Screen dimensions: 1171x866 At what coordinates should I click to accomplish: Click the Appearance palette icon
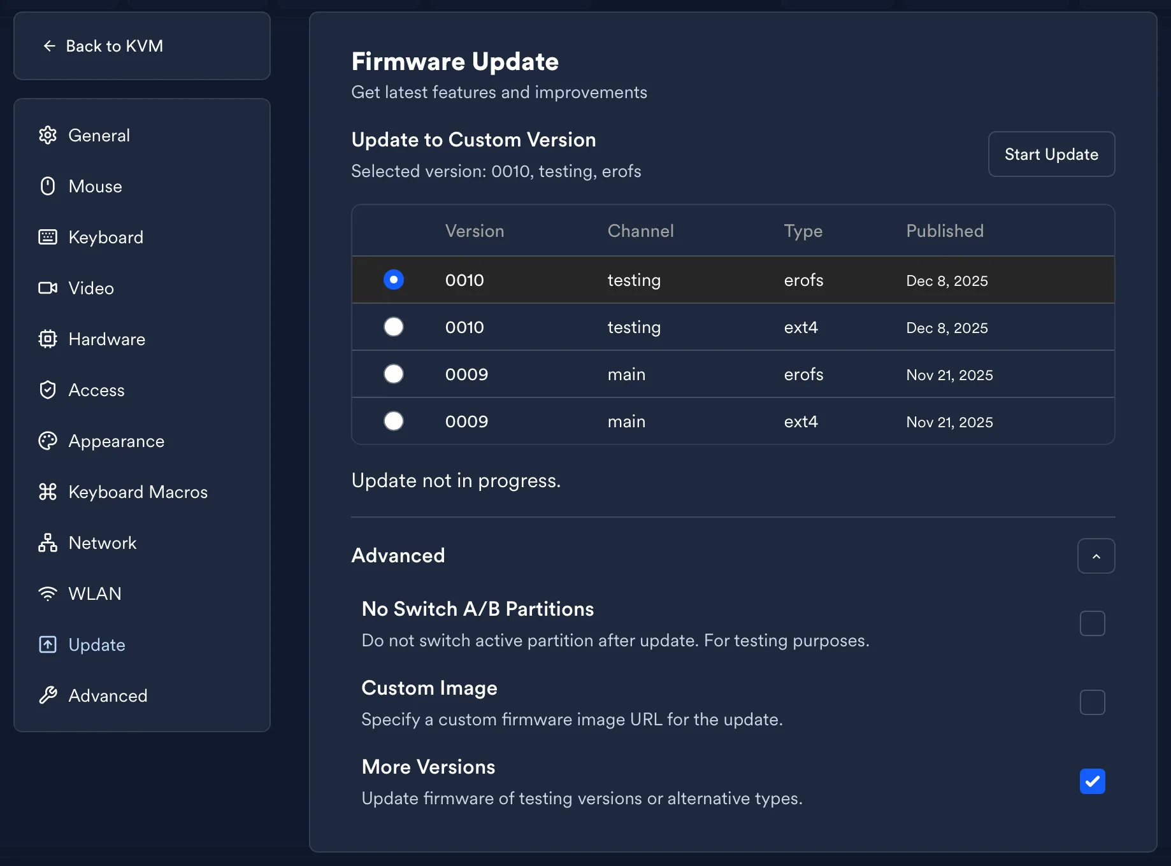click(48, 441)
